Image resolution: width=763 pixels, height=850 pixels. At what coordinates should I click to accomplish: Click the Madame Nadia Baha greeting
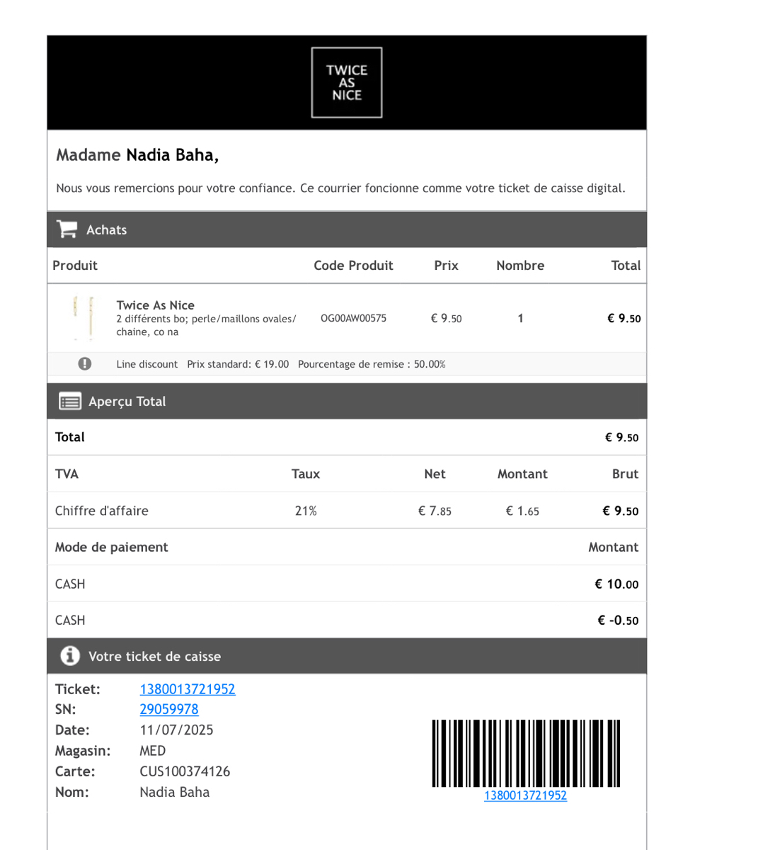tap(137, 155)
